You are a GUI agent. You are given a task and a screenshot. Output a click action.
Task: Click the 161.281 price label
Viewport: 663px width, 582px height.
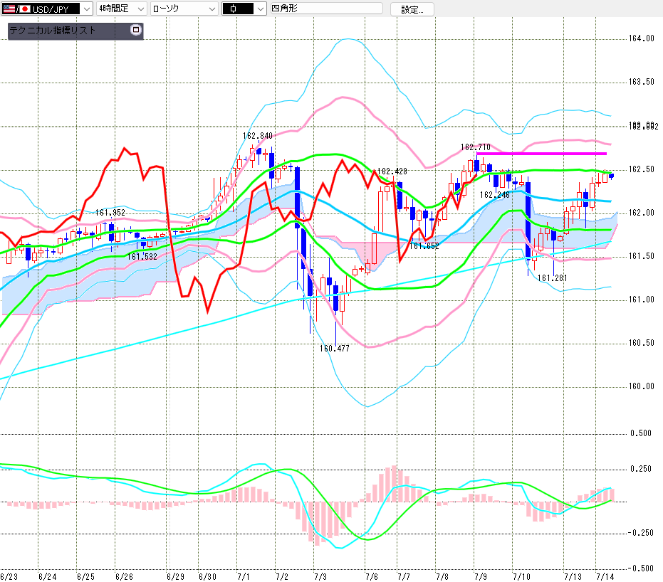coord(552,278)
